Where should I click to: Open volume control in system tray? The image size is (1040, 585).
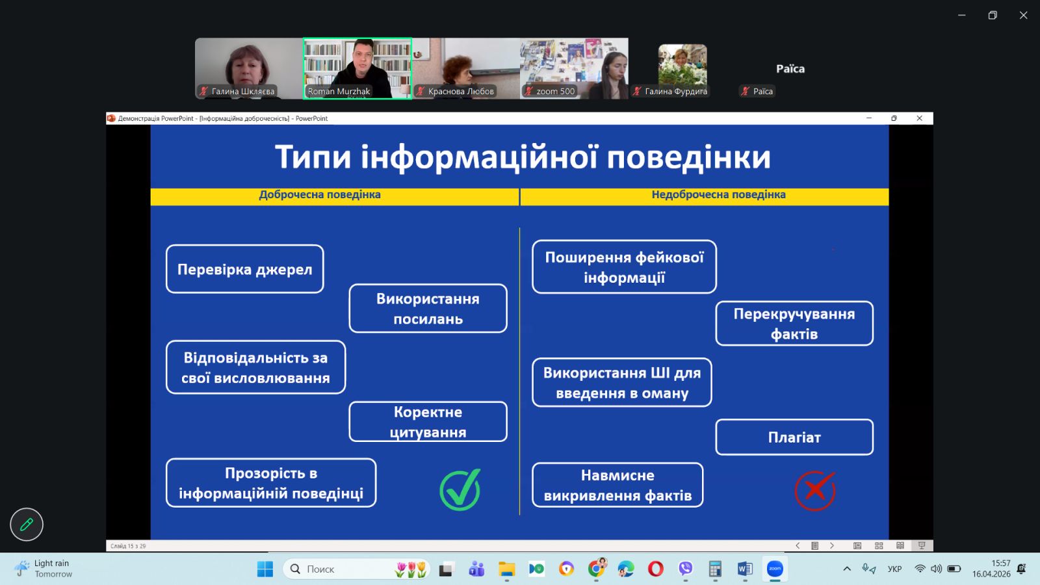tap(936, 569)
